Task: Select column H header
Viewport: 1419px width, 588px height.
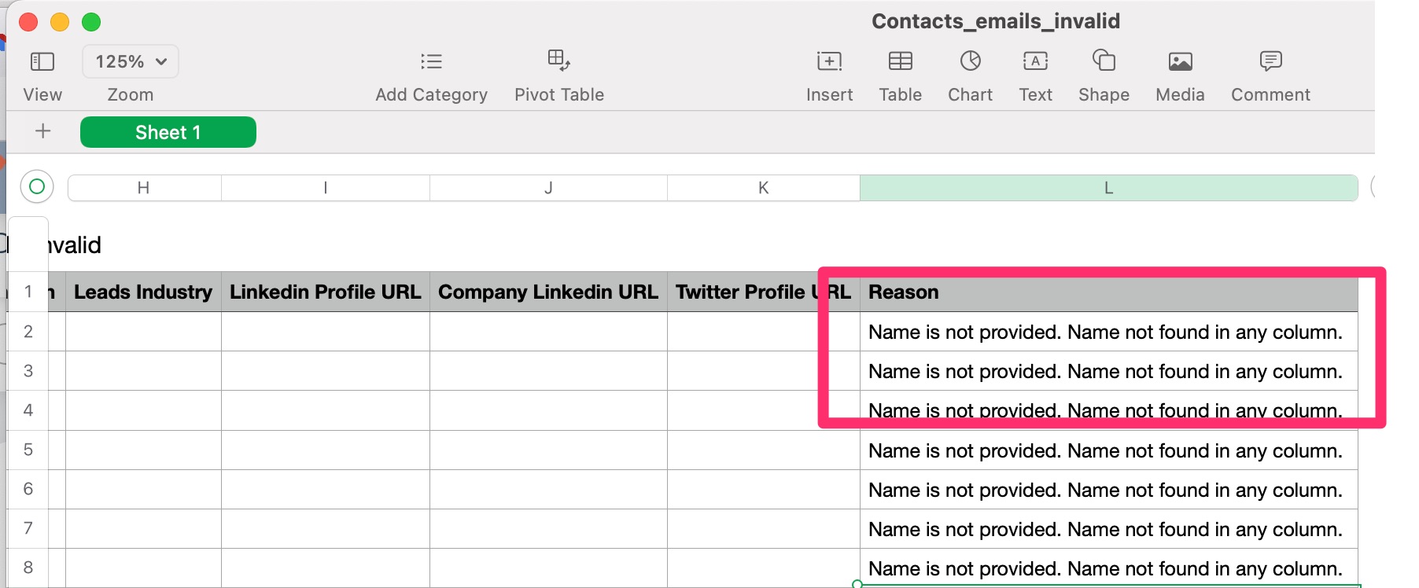Action: point(143,188)
